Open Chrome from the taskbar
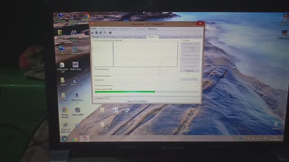 coord(75,139)
